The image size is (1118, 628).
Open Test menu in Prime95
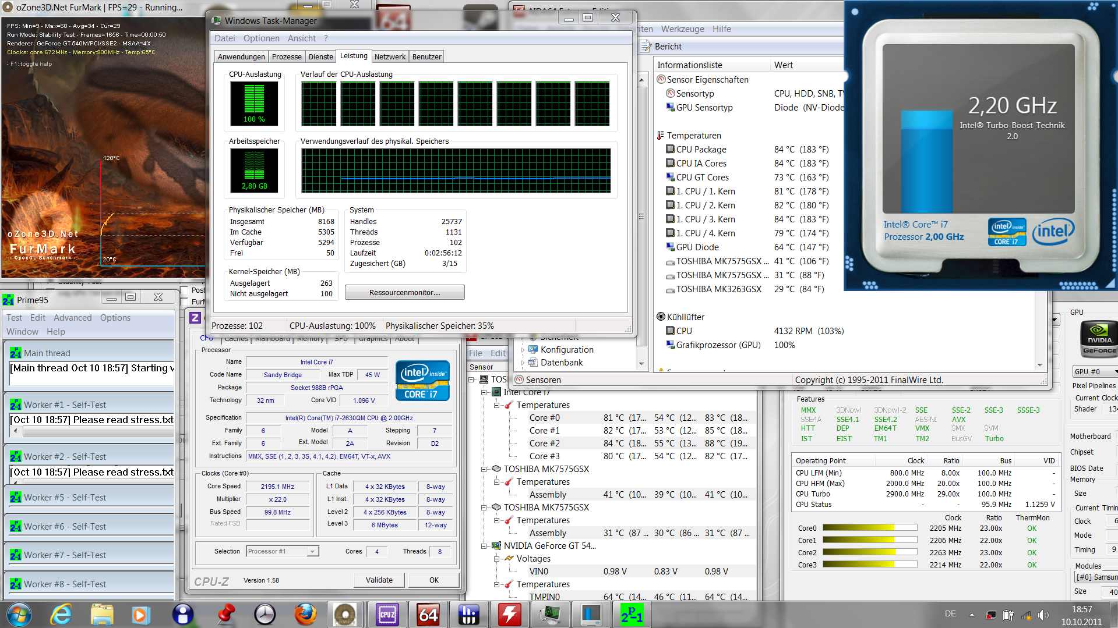[x=15, y=318]
